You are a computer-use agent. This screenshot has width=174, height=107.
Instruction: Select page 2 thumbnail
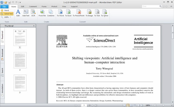[20, 60]
